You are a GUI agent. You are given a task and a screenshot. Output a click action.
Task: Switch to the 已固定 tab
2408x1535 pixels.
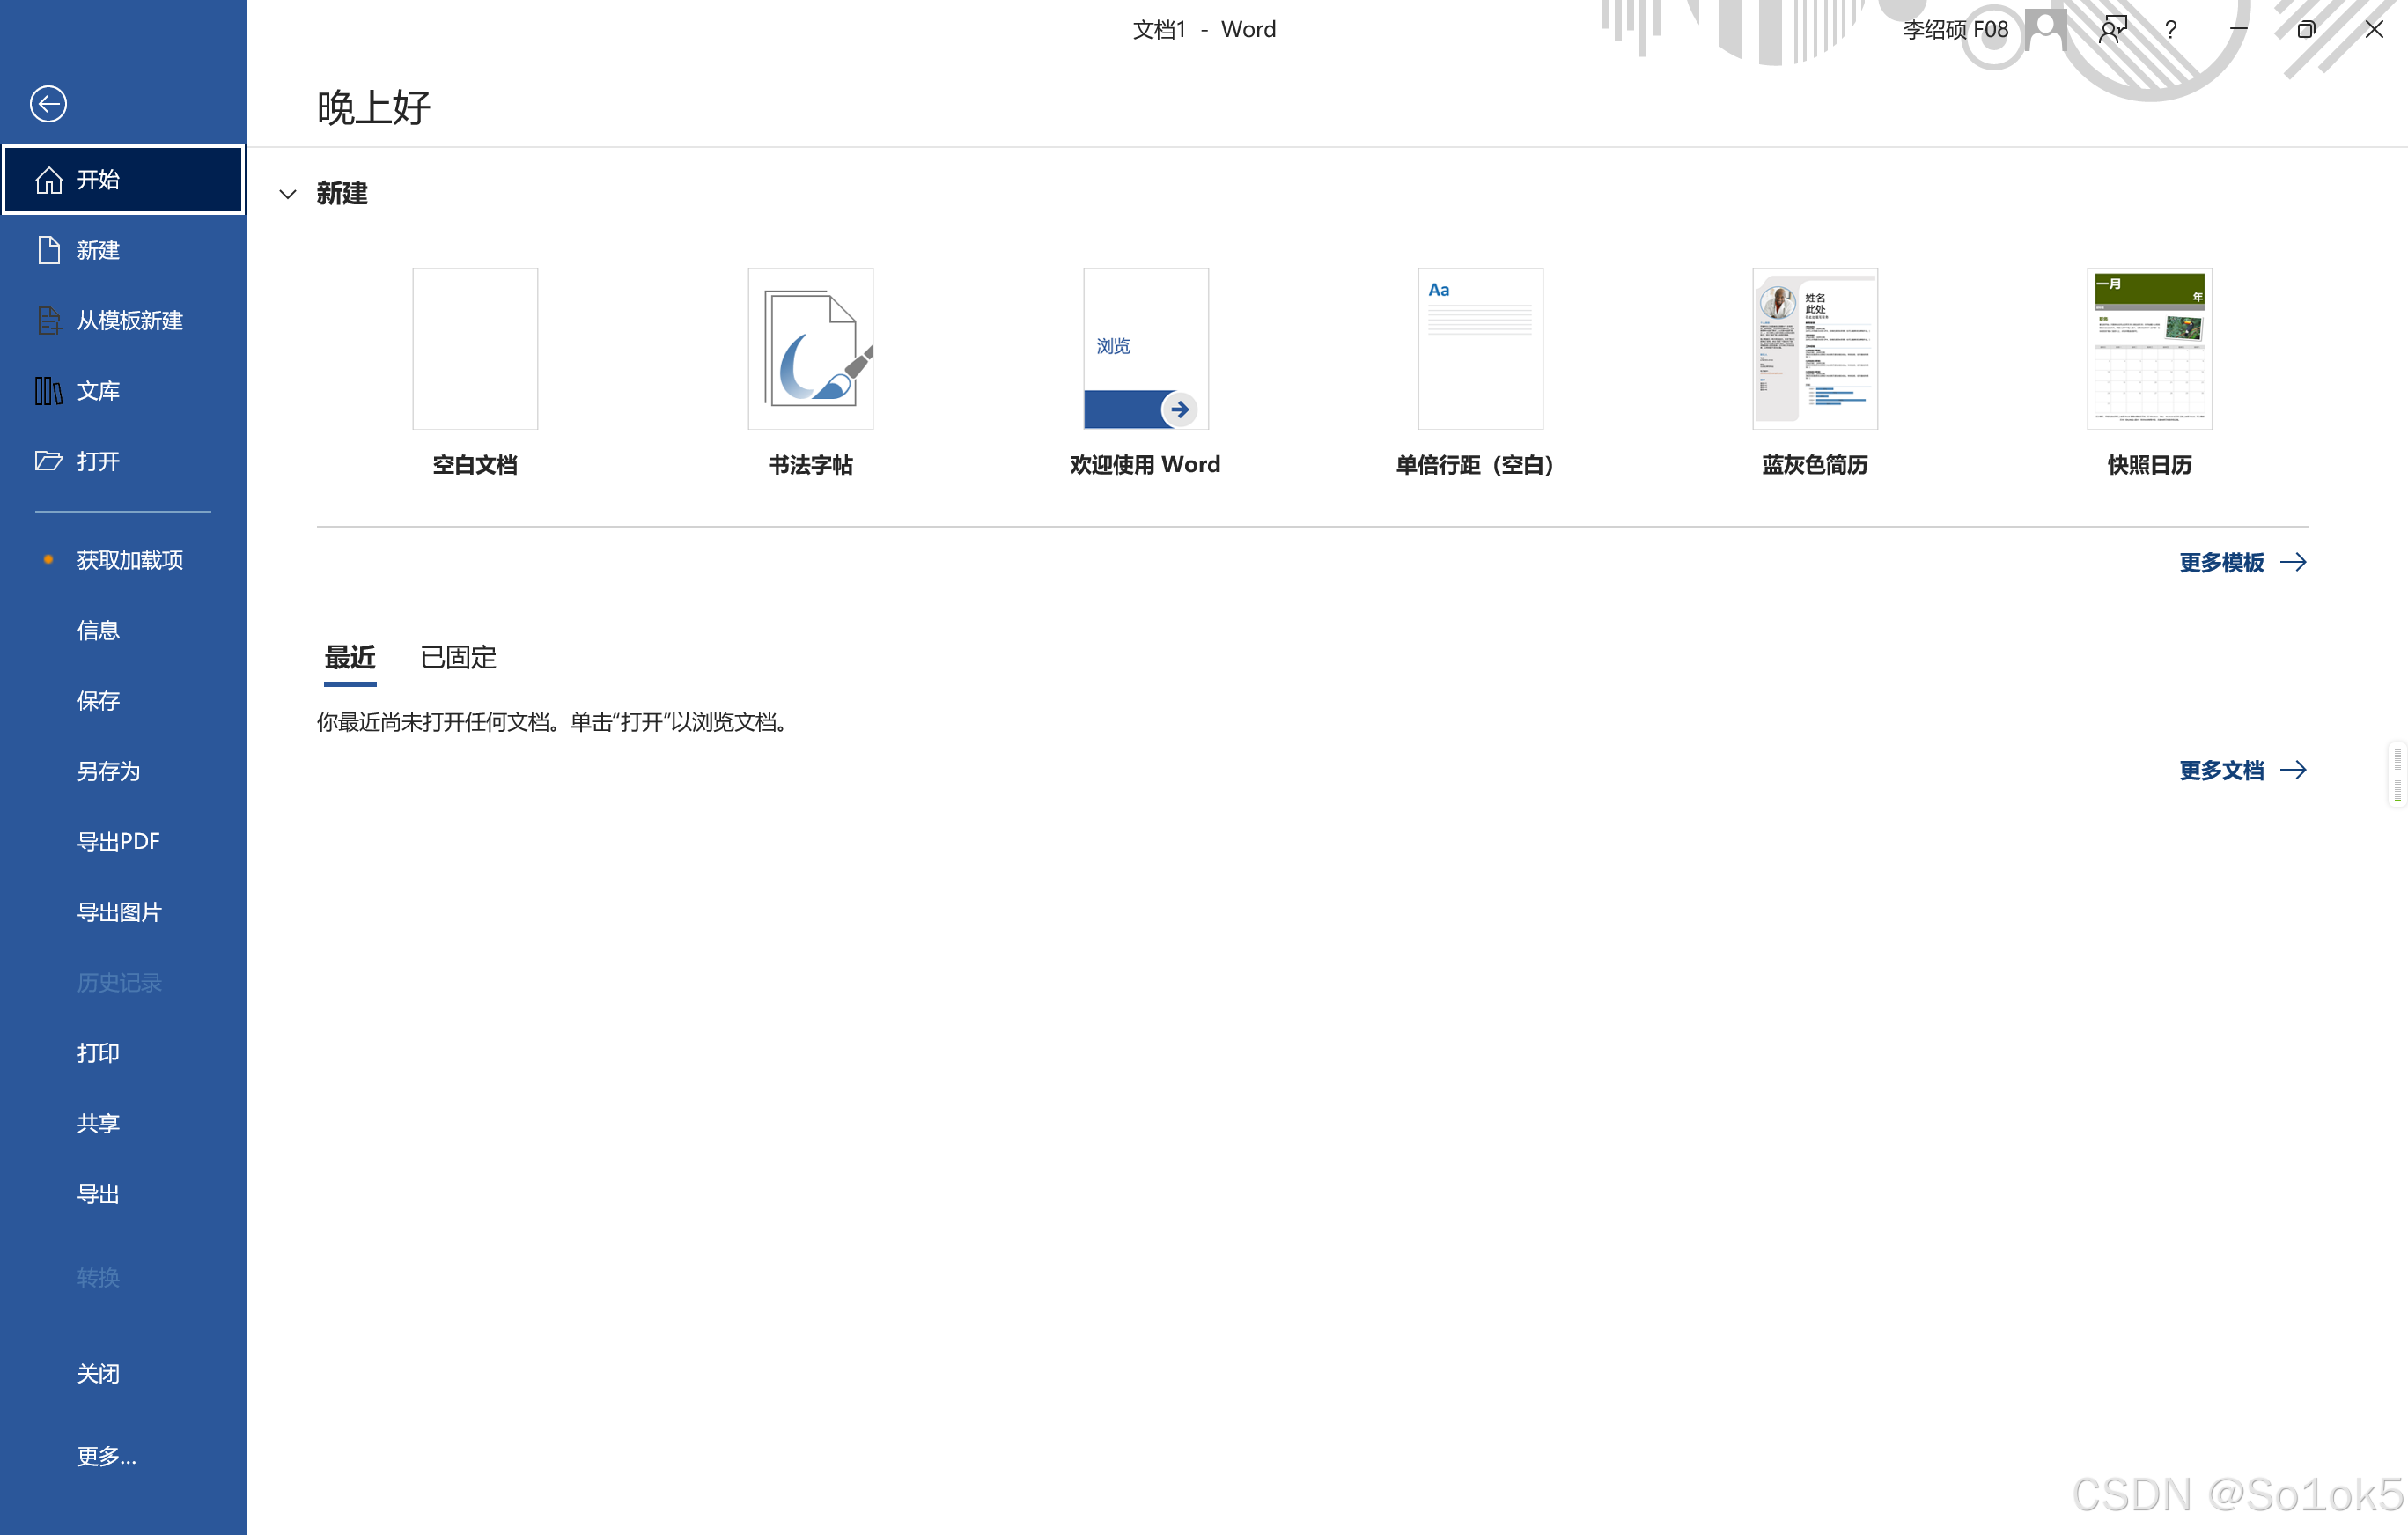pos(458,657)
